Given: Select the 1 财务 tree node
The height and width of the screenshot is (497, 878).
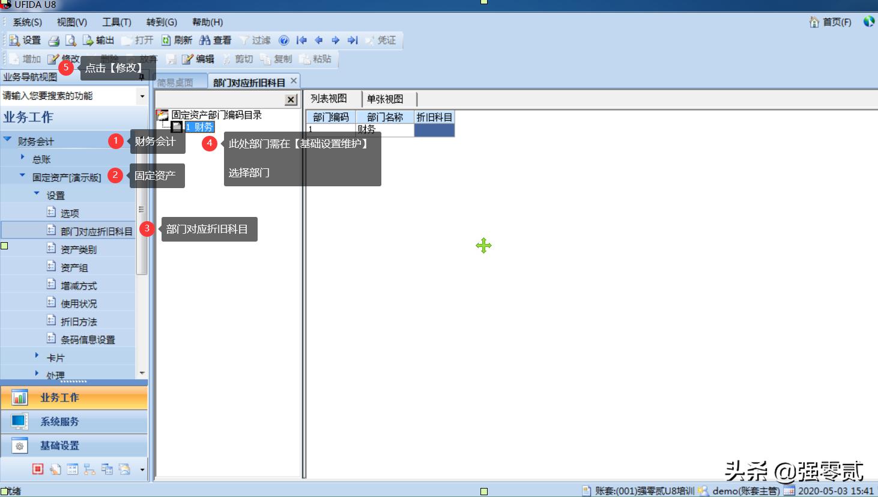Looking at the screenshot, I should [199, 127].
